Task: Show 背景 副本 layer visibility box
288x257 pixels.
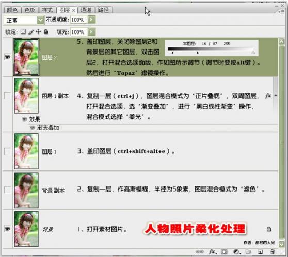Action: tap(7, 190)
